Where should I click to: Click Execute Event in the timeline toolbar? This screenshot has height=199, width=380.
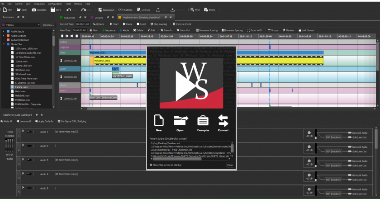182,24
